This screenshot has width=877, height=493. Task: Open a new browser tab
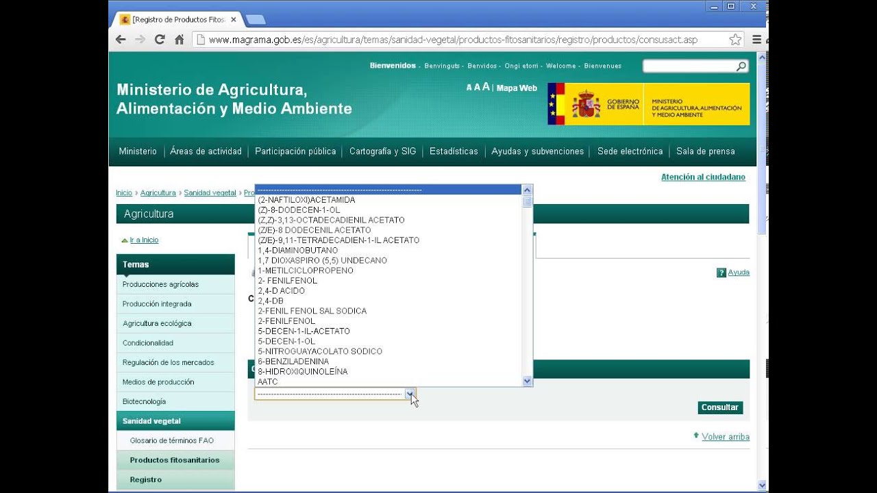pos(255,20)
